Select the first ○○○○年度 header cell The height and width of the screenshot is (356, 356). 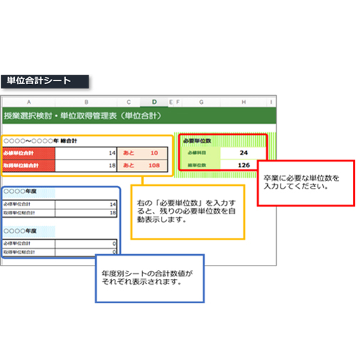[x=28, y=192]
